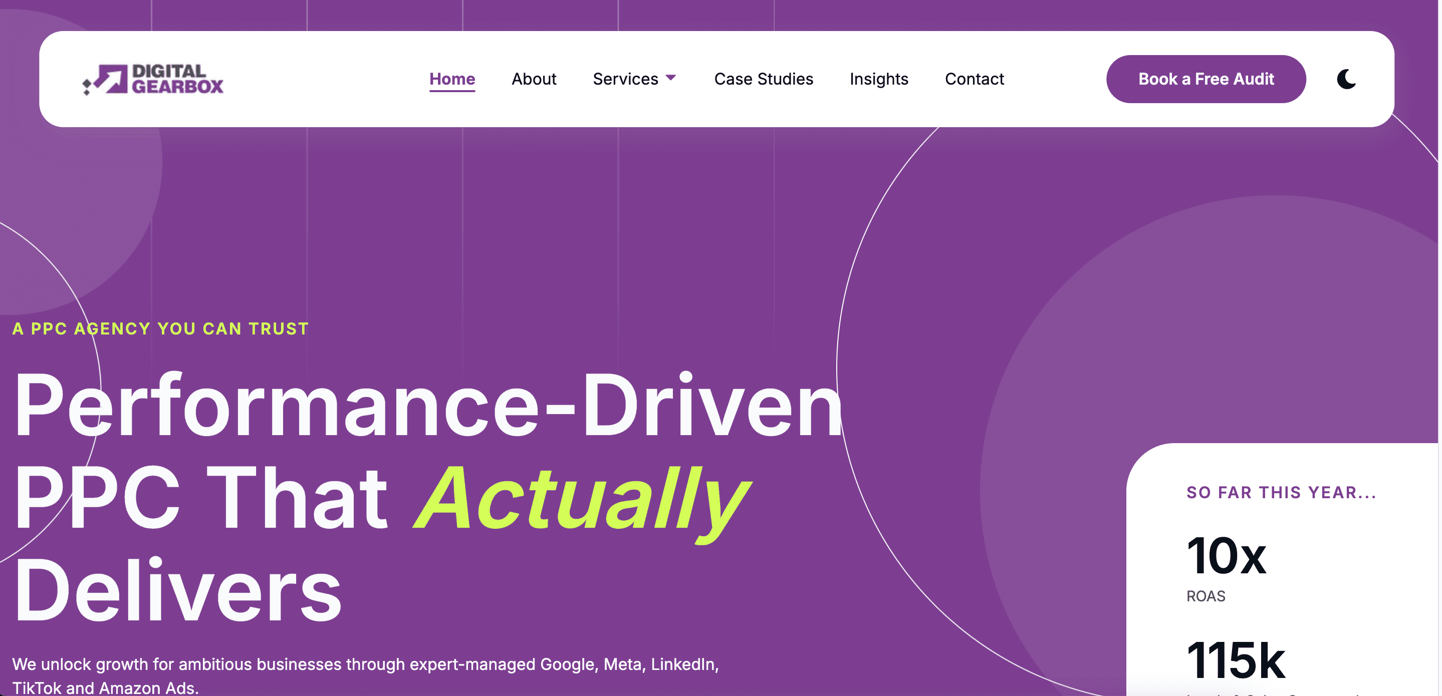Click the So Far This Year heading

pos(1281,492)
